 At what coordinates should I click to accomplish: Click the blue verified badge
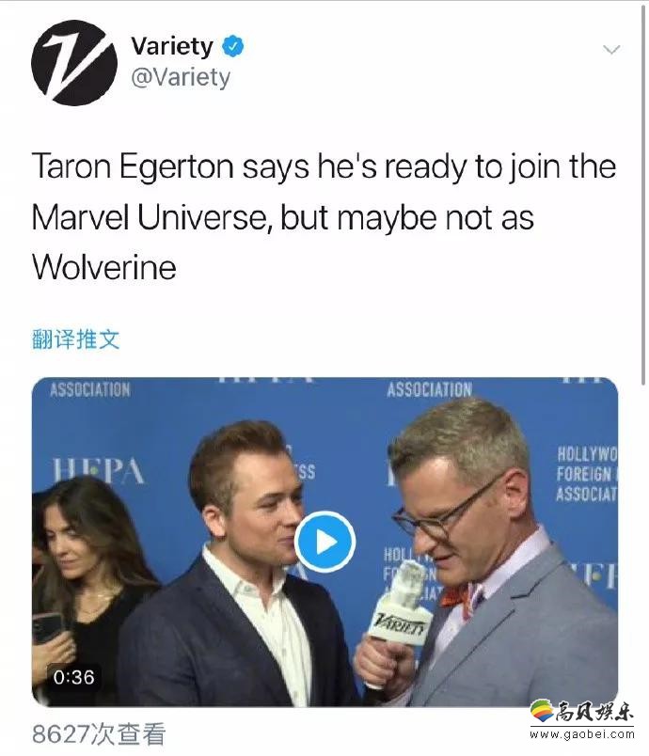[233, 46]
